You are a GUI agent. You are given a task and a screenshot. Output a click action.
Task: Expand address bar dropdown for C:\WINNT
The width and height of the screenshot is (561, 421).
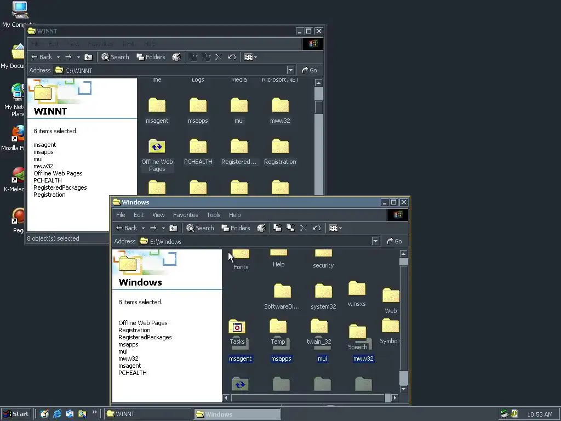pyautogui.click(x=290, y=70)
